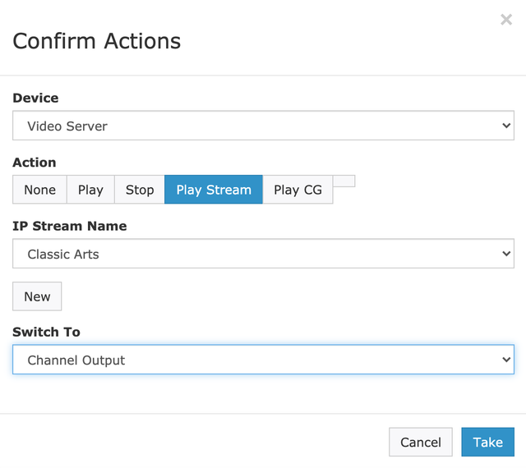Open the Device dropdown showing Video Server
The image size is (526, 468).
tap(263, 126)
